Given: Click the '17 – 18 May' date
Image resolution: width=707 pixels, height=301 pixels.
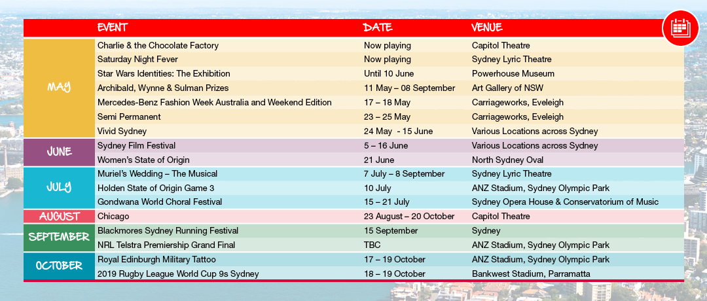Looking at the screenshot, I should [x=387, y=102].
